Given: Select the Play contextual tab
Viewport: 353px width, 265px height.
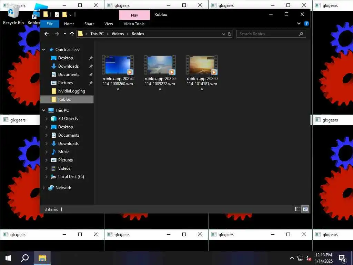Looking at the screenshot, I should coord(134,15).
